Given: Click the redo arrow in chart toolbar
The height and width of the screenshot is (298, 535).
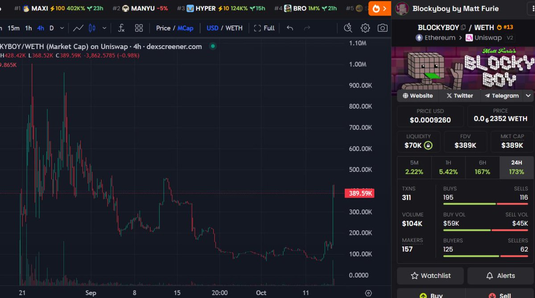Looking at the screenshot, I should [x=307, y=28].
